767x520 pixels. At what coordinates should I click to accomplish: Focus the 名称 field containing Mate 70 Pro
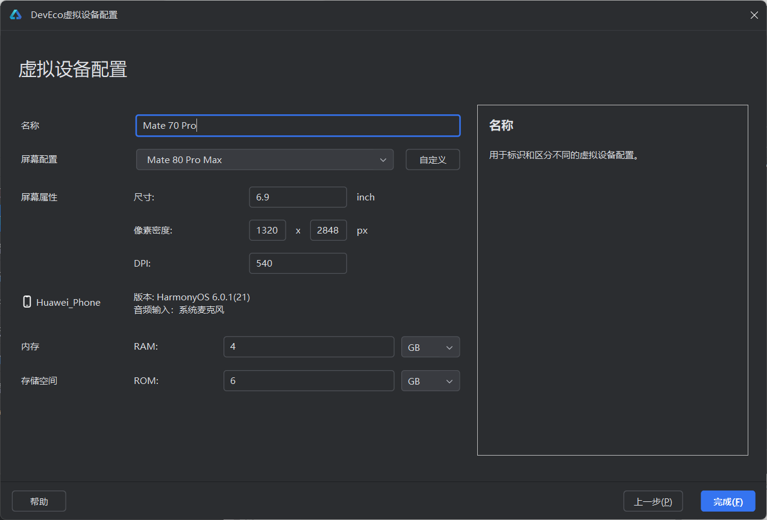[298, 126]
